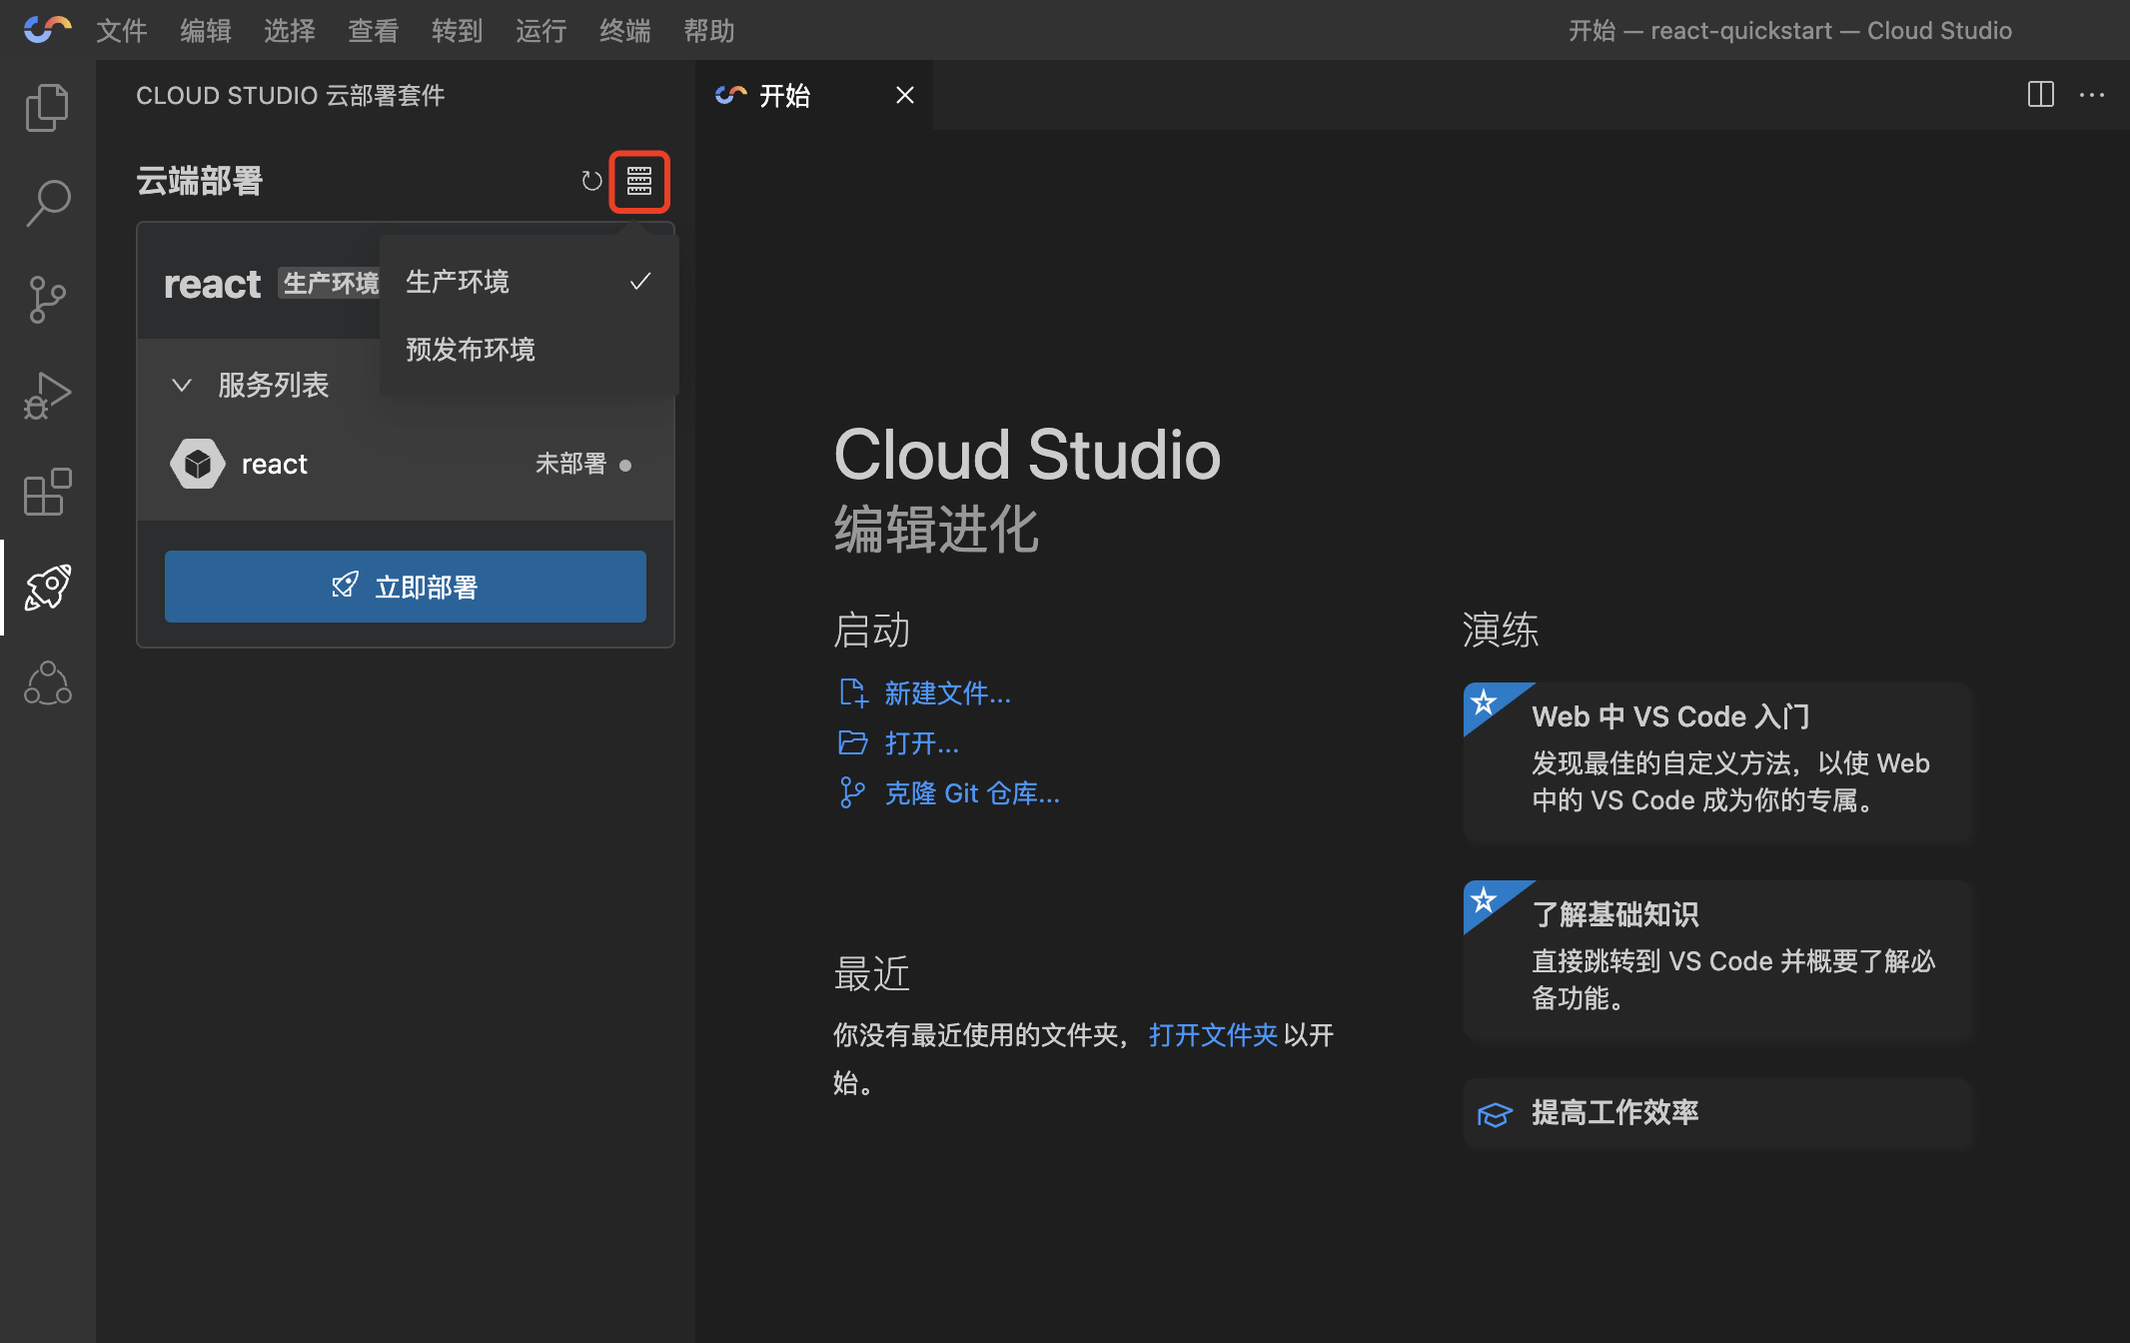Image resolution: width=2130 pixels, height=1343 pixels.
Task: Click the 新建文件... link
Action: (x=948, y=692)
